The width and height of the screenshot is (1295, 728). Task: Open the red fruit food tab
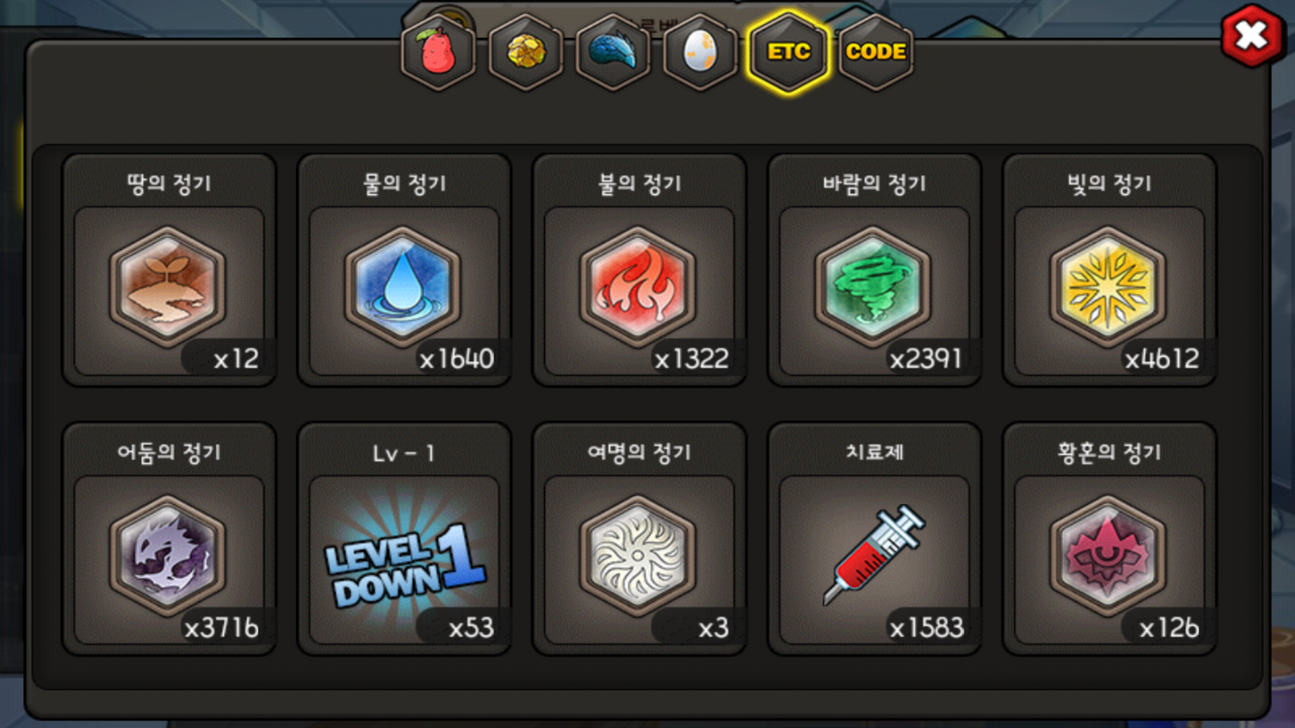click(x=438, y=52)
